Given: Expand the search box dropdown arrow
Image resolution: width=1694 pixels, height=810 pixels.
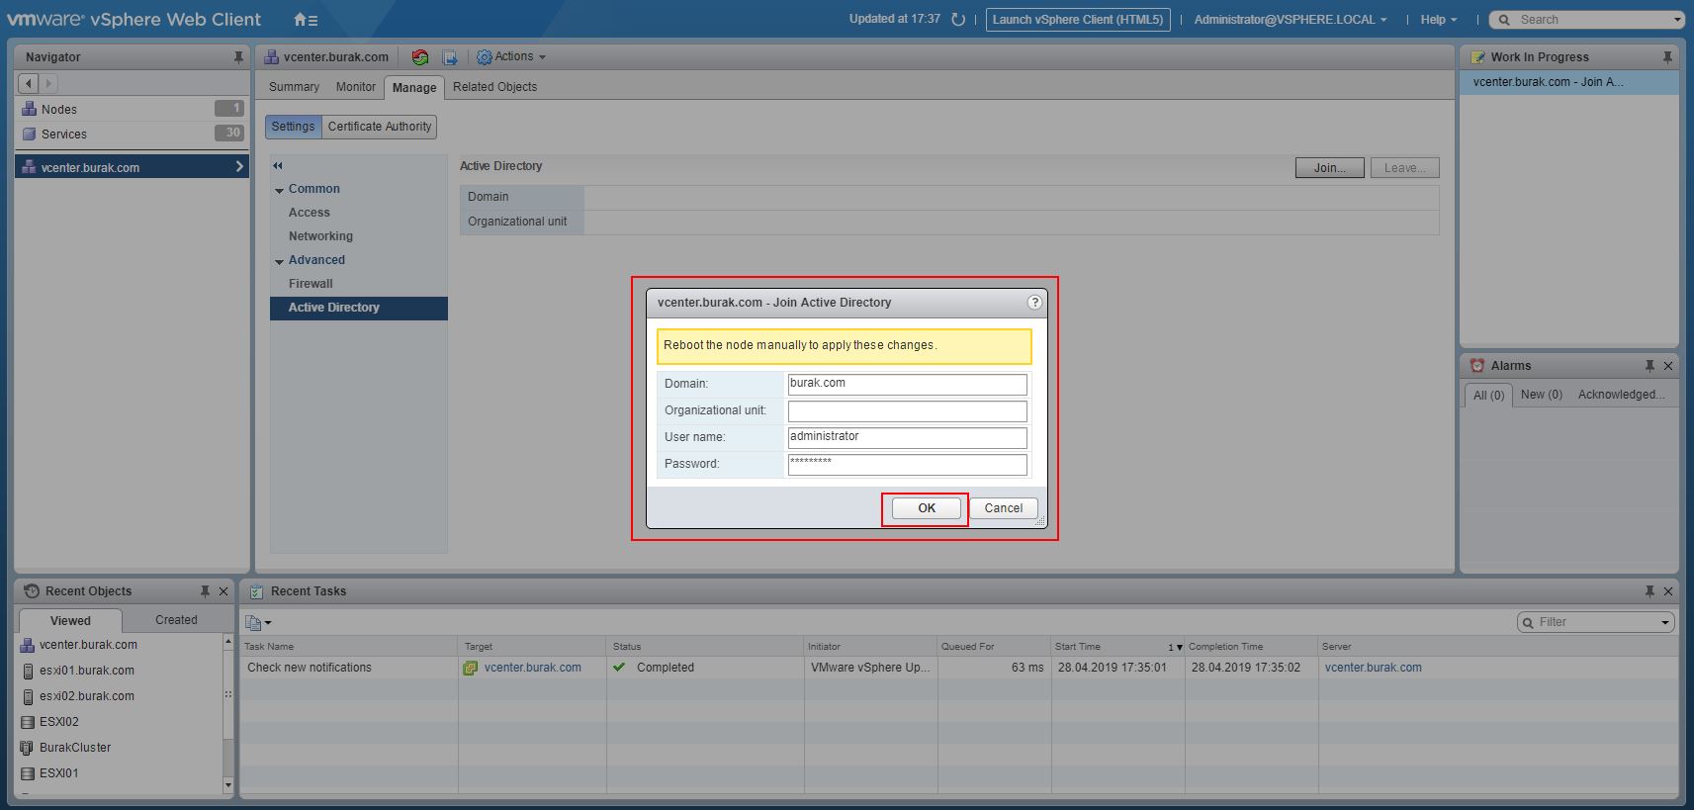Looking at the screenshot, I should pos(1677,20).
